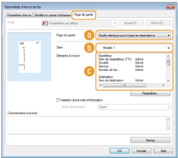Click the Aperçu button
The image size is (178, 158).
tap(150, 140)
